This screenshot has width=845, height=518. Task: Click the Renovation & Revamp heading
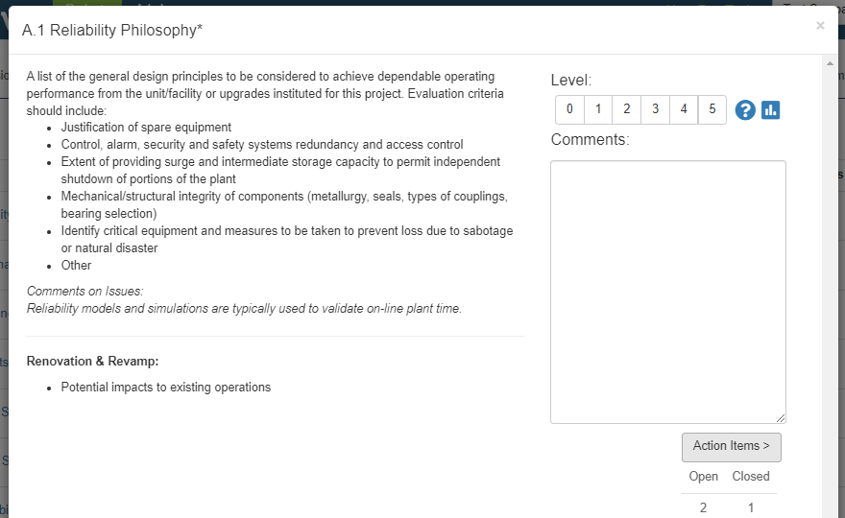point(93,362)
